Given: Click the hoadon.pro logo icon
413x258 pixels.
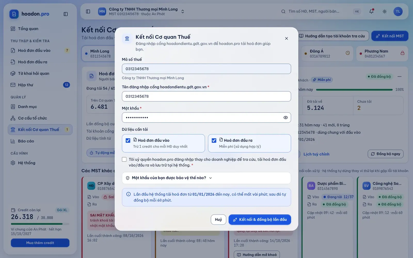Looking at the screenshot, I should 14,14.
